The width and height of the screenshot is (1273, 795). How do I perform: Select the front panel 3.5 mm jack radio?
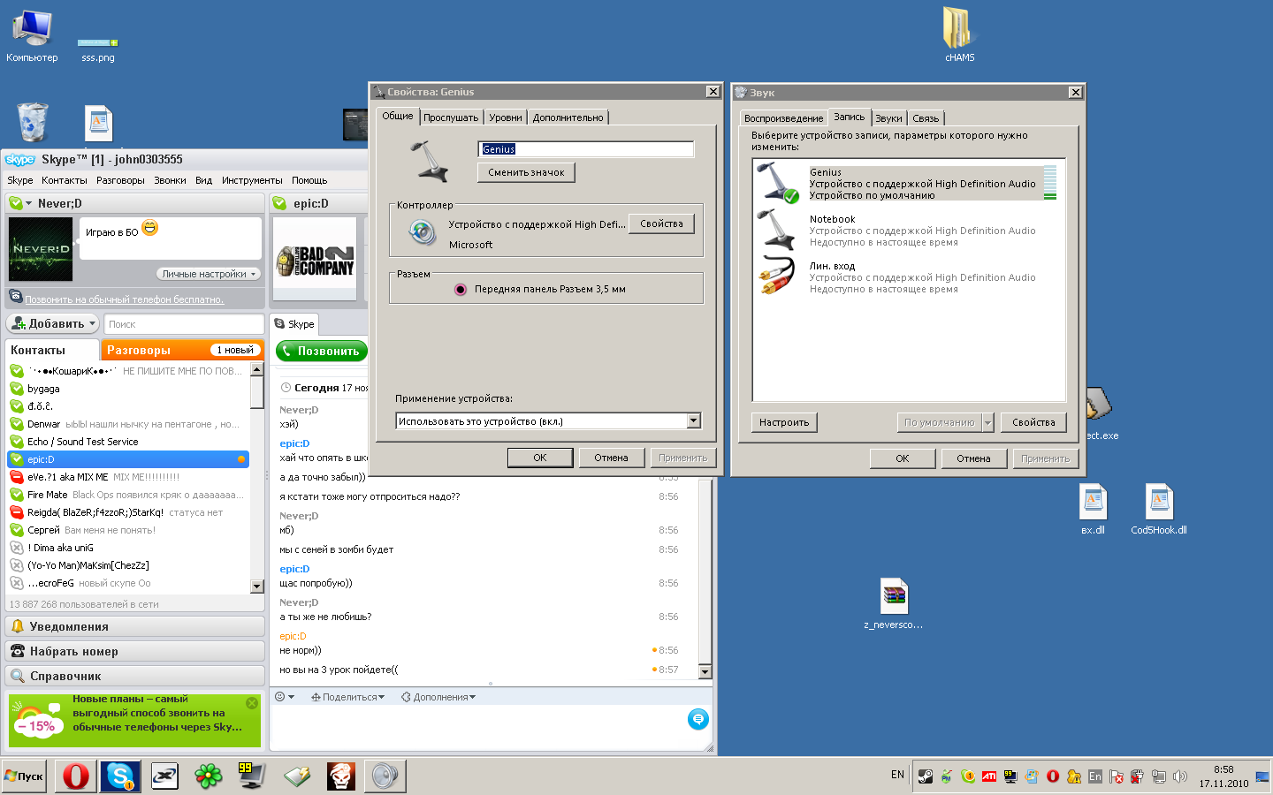pos(461,289)
